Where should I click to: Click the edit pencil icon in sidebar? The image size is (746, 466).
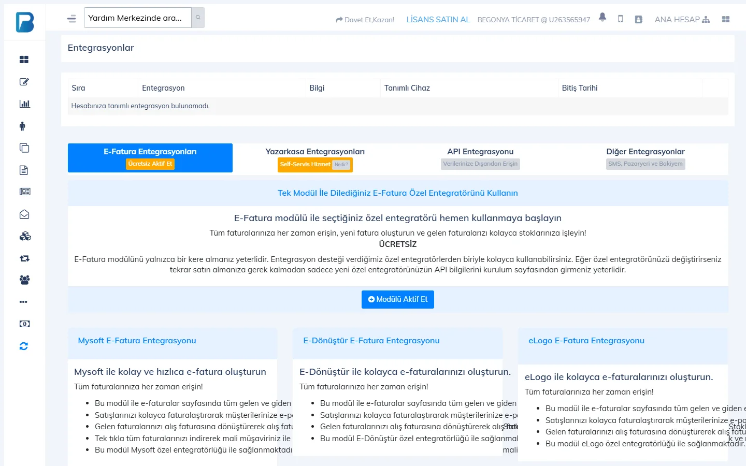(24, 82)
